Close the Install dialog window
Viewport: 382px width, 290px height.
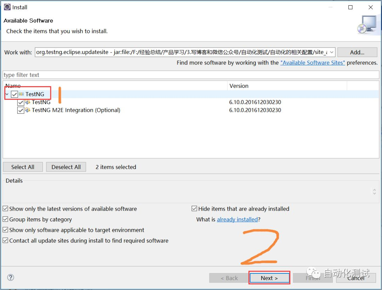click(x=371, y=7)
